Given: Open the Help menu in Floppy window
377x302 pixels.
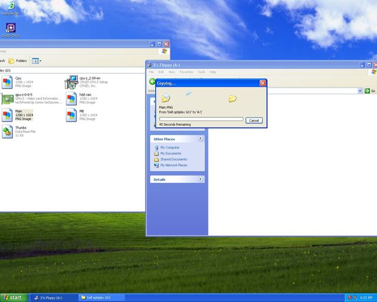Looking at the screenshot, I should (213, 72).
